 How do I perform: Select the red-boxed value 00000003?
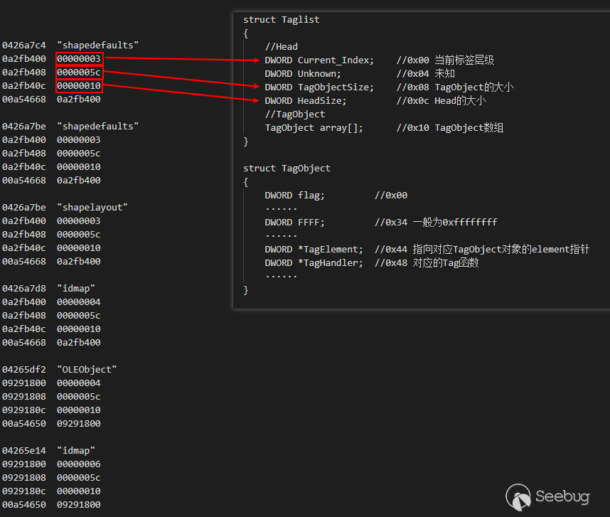click(x=79, y=59)
